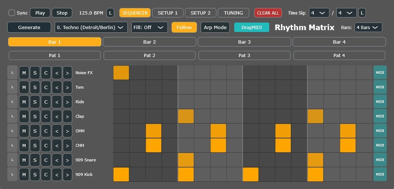Shift the Ride pattern left
Screen dimensions: 394x189
point(57,102)
